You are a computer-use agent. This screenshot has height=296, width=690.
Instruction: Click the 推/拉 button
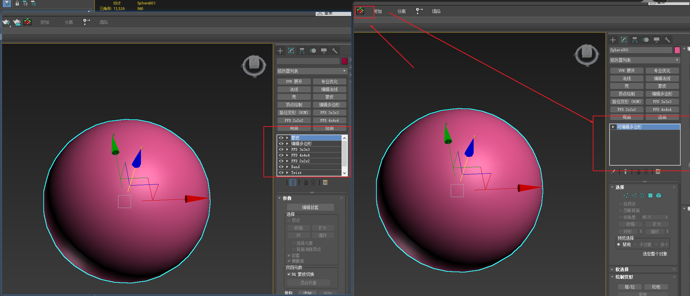630,287
